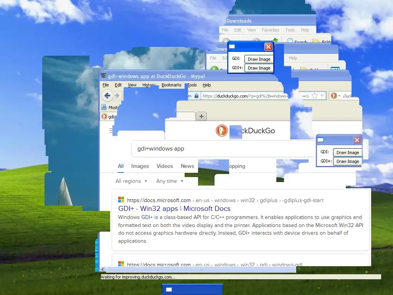This screenshot has width=393, height=295.
Task: Click GDI+ Draw Image in dialog over Downloads
Action: (x=259, y=68)
